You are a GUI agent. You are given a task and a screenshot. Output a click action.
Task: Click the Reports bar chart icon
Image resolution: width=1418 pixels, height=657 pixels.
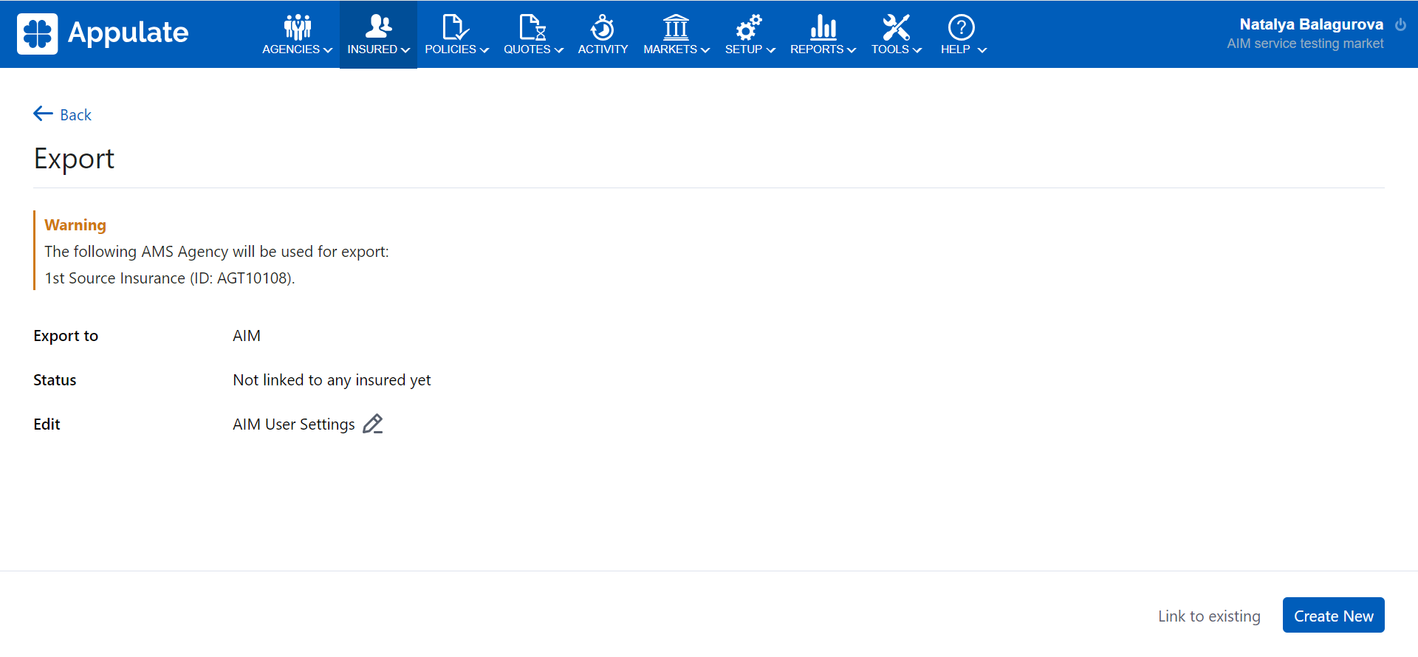pos(823,27)
